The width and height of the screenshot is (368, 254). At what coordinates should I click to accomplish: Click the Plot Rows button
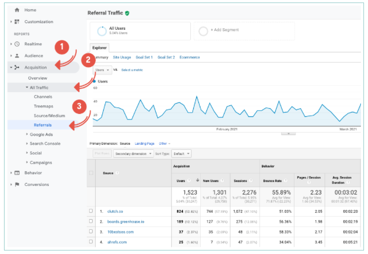click(102, 153)
